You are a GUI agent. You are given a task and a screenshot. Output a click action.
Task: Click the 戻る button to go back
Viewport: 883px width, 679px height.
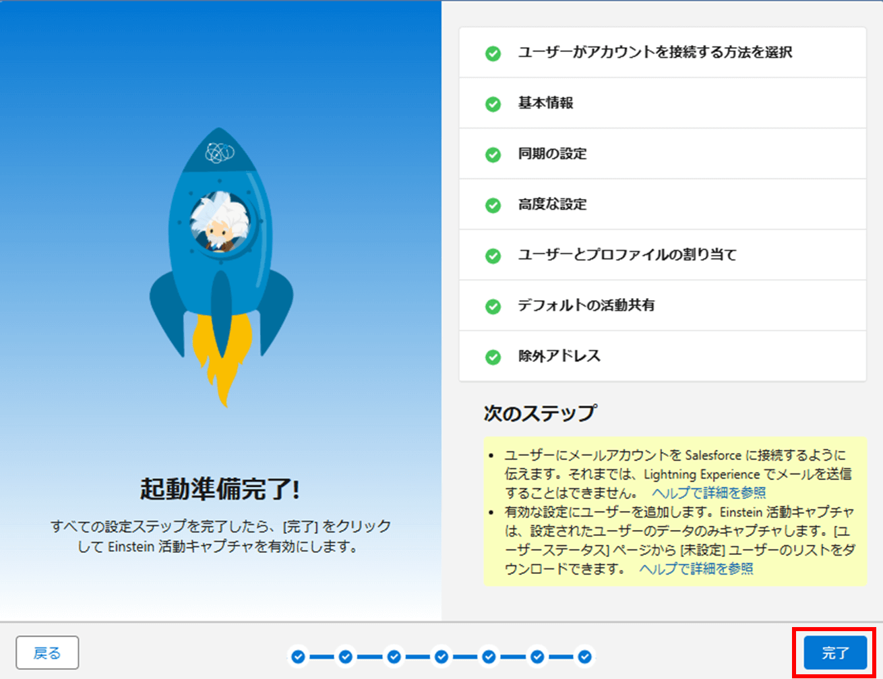click(x=47, y=652)
